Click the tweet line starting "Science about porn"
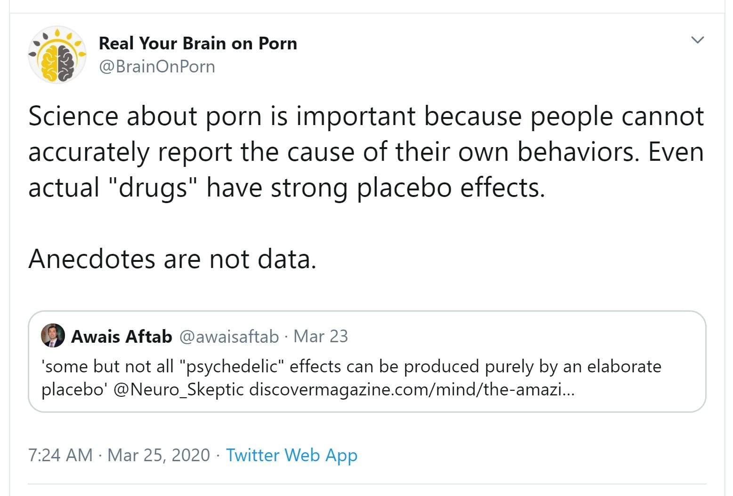 (x=365, y=116)
